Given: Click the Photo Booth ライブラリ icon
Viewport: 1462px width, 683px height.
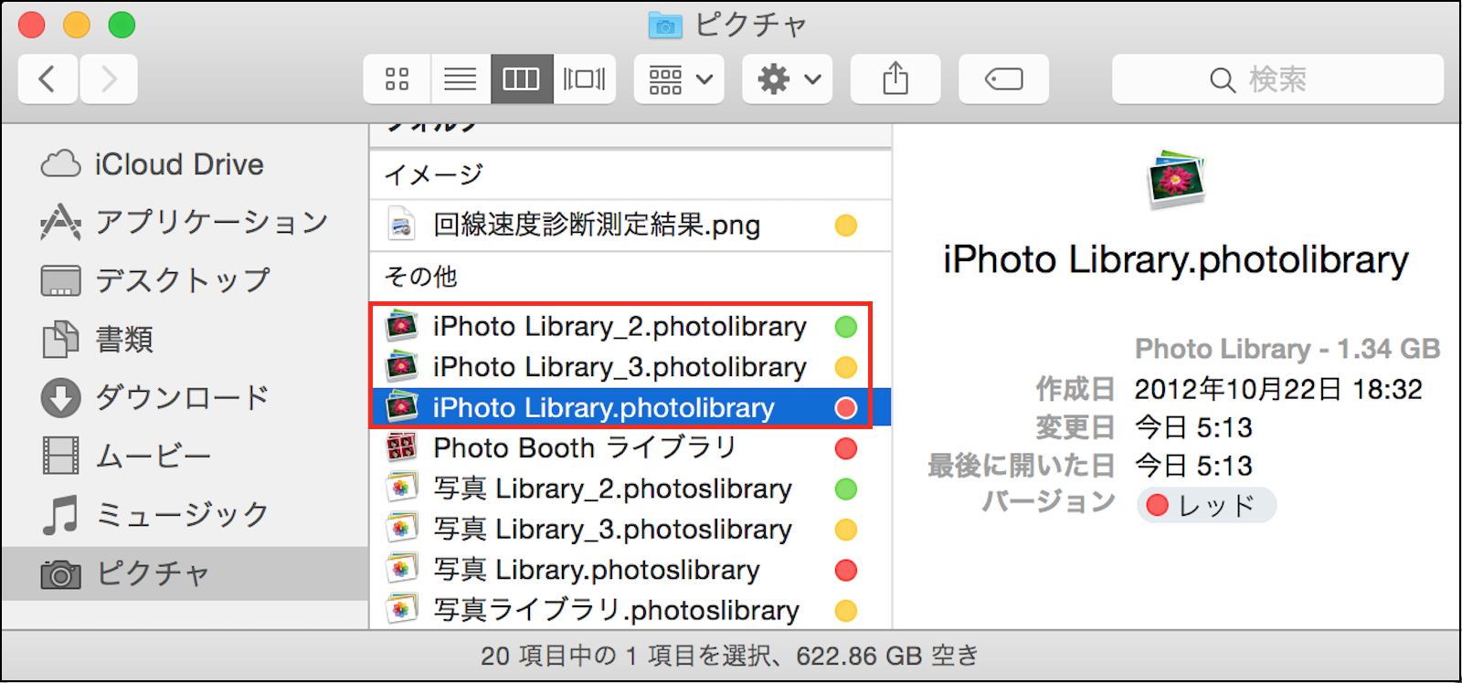Looking at the screenshot, I should click(x=401, y=448).
